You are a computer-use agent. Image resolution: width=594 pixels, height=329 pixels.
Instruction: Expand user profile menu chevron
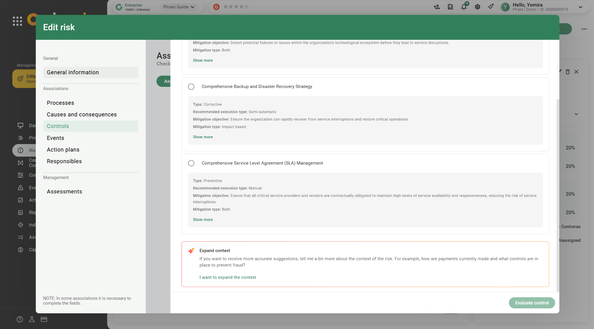(x=580, y=7)
